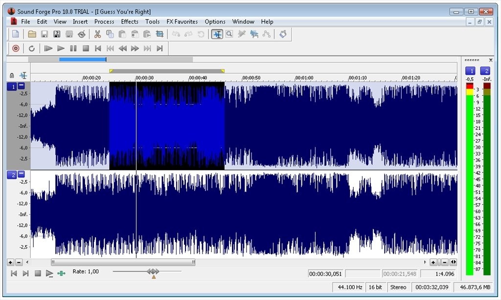Click the yellow loop region end marker

click(x=223, y=71)
